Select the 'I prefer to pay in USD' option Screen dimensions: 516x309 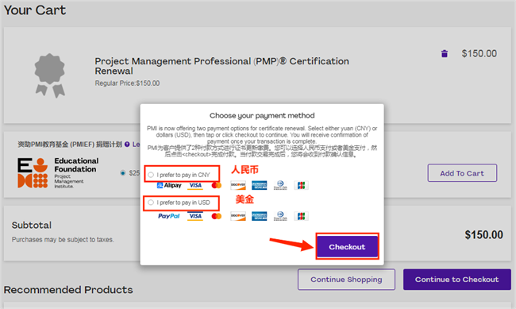(x=151, y=203)
